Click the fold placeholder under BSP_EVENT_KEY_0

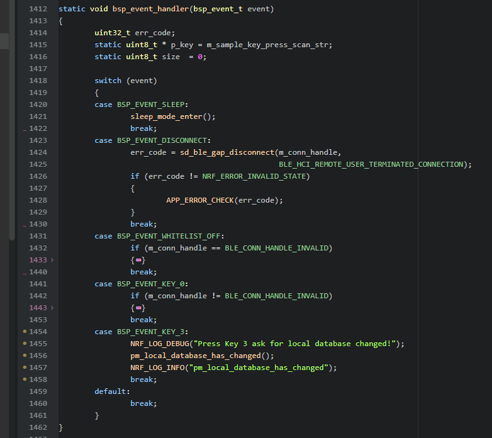[138, 308]
